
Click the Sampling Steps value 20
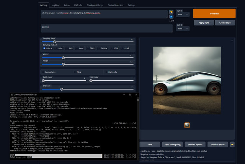(x=131, y=39)
